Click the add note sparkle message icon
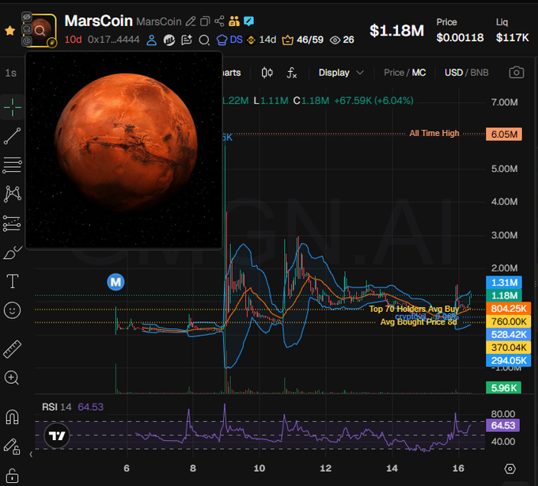538x486 pixels. [x=187, y=40]
